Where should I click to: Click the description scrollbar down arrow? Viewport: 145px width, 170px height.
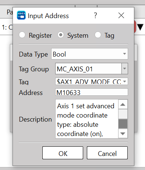(x=123, y=133)
